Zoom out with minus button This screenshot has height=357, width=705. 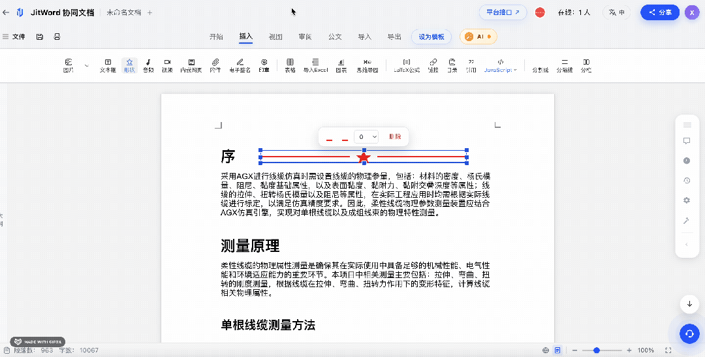[x=574, y=350]
